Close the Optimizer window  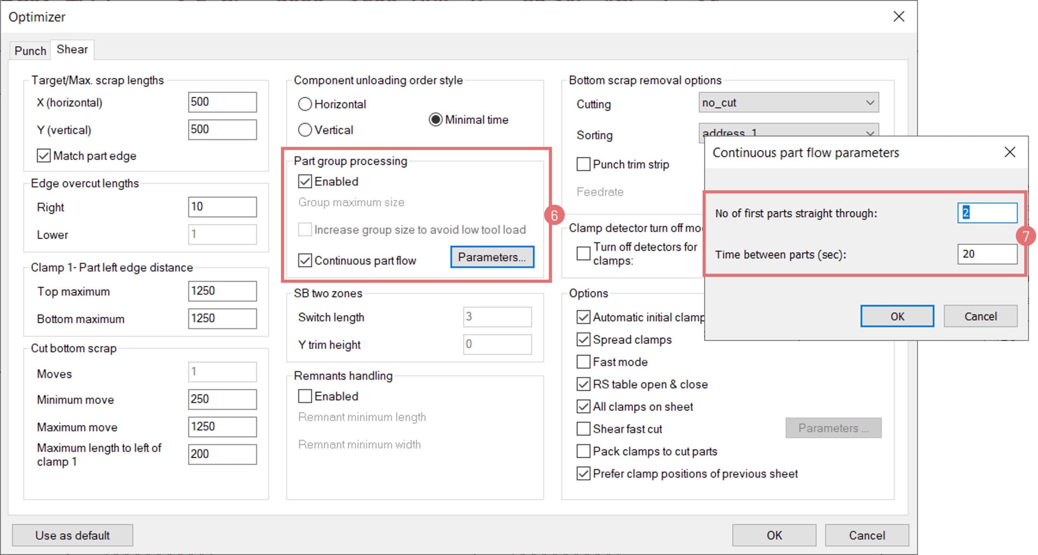point(899,17)
